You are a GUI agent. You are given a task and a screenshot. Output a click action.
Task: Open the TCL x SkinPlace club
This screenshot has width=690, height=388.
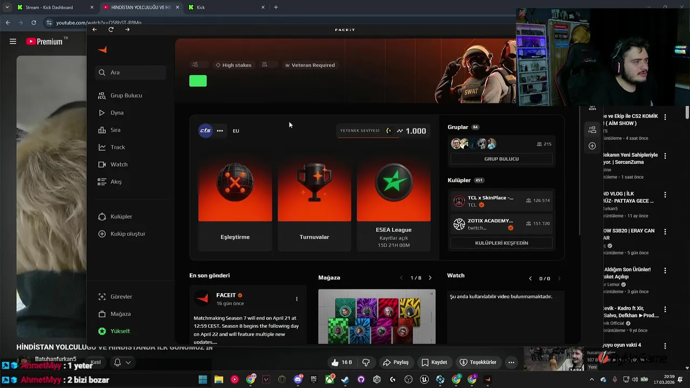[x=501, y=200]
